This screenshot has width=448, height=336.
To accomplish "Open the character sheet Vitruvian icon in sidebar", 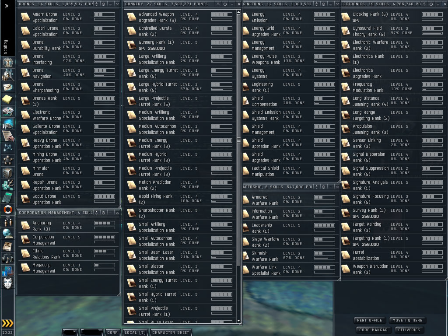I will [x=8, y=62].
